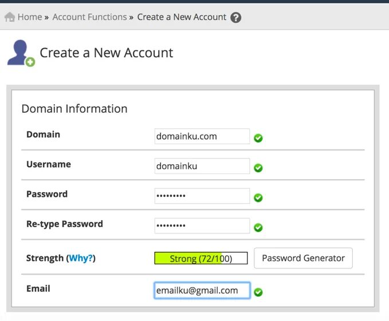Click green checkmark beside Password field
Image resolution: width=389 pixels, height=321 pixels.
tap(258, 197)
